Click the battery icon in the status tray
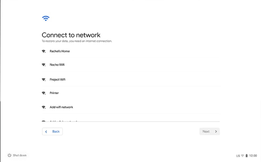 [x=246, y=156]
